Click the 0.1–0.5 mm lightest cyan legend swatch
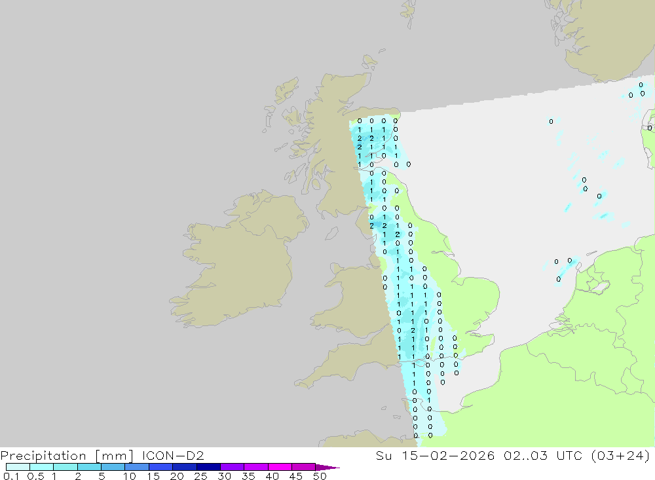The image size is (655, 480). point(18,467)
